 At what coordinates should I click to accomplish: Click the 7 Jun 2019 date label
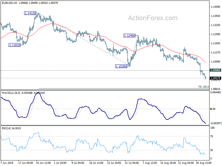click(7, 163)
